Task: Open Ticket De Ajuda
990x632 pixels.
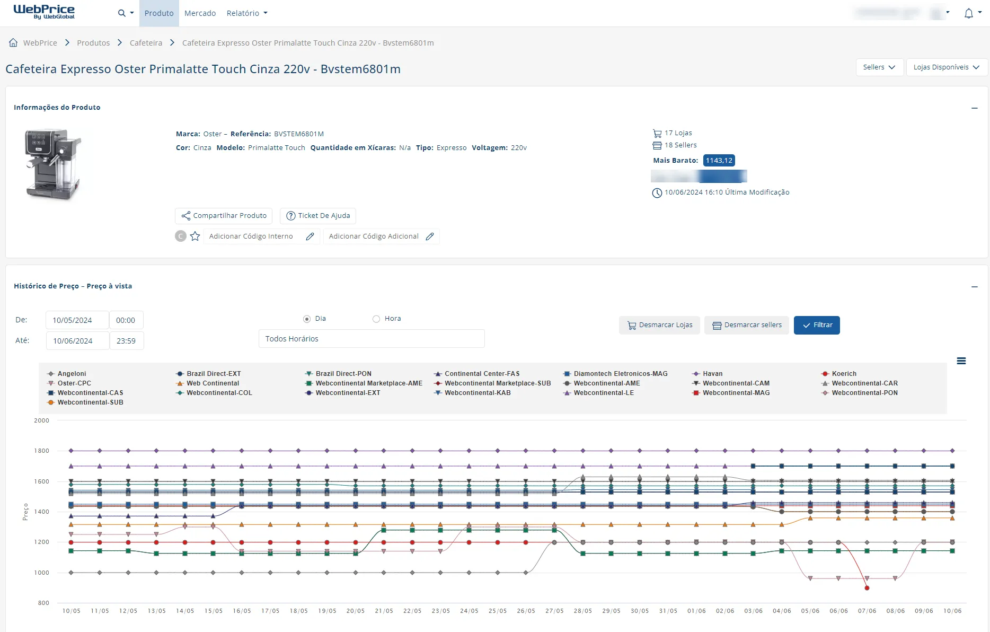Action: tap(318, 216)
